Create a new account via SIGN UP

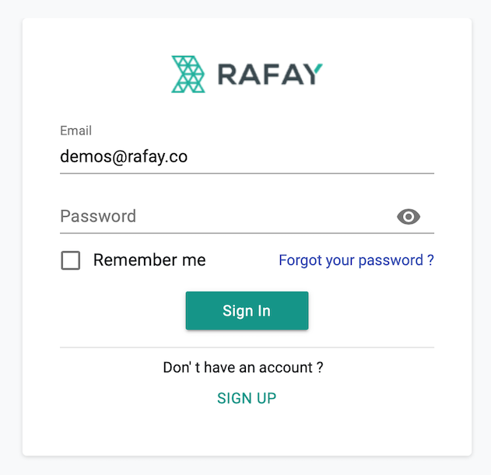coord(247,398)
